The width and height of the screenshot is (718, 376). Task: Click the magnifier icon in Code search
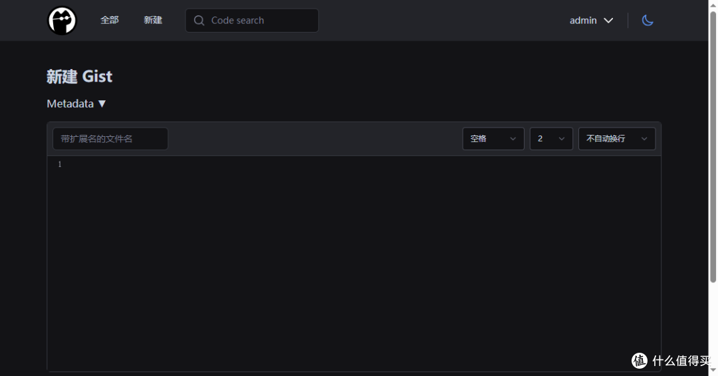pyautogui.click(x=199, y=21)
